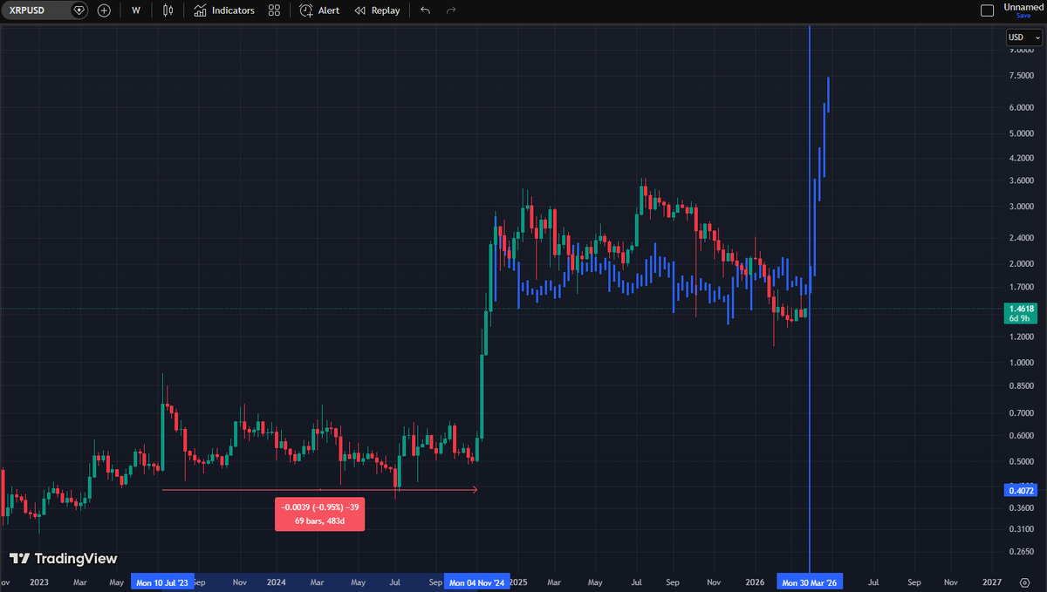Select the red measurement box showing 69 bars, 483d
The height and width of the screenshot is (592, 1047).
click(x=319, y=514)
